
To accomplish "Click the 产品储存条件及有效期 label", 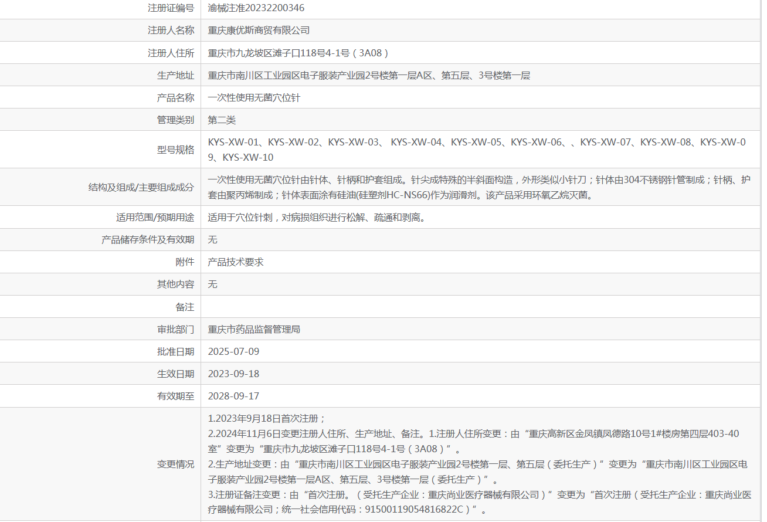I will [148, 239].
